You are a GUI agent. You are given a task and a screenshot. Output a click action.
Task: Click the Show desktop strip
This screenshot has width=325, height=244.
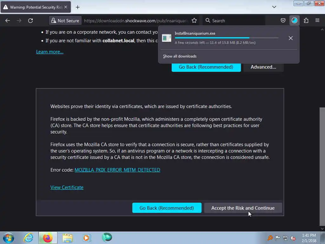click(x=323, y=238)
